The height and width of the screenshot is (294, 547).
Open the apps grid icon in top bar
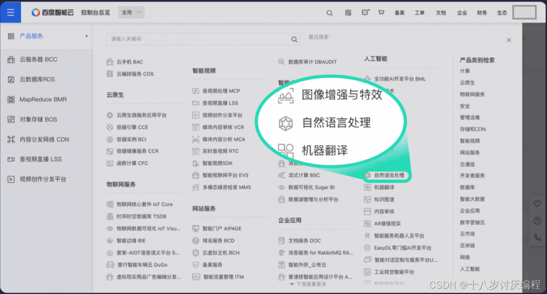(347, 13)
